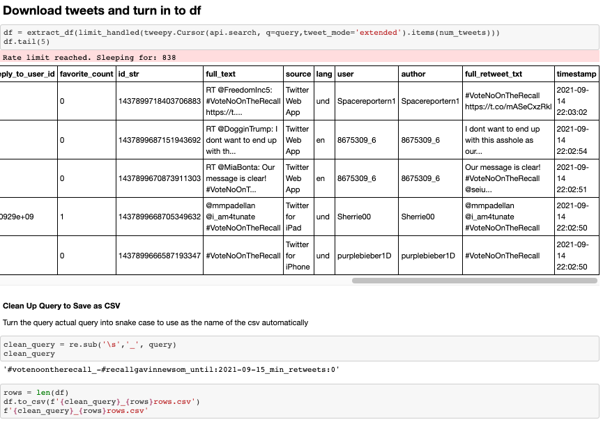Click the timestamp column header
This screenshot has width=603, height=422.
pos(577,74)
